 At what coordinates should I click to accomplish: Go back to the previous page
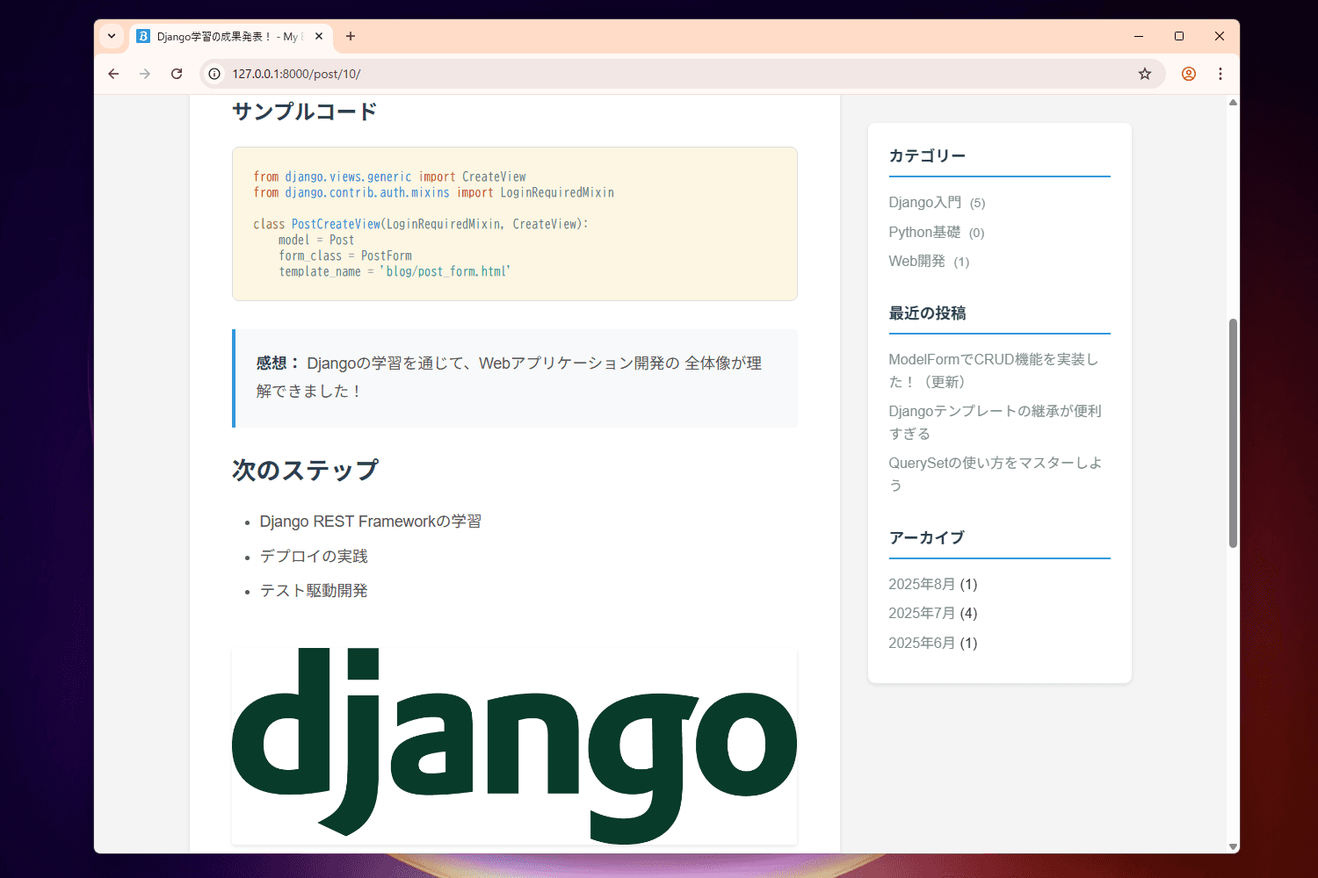click(113, 74)
